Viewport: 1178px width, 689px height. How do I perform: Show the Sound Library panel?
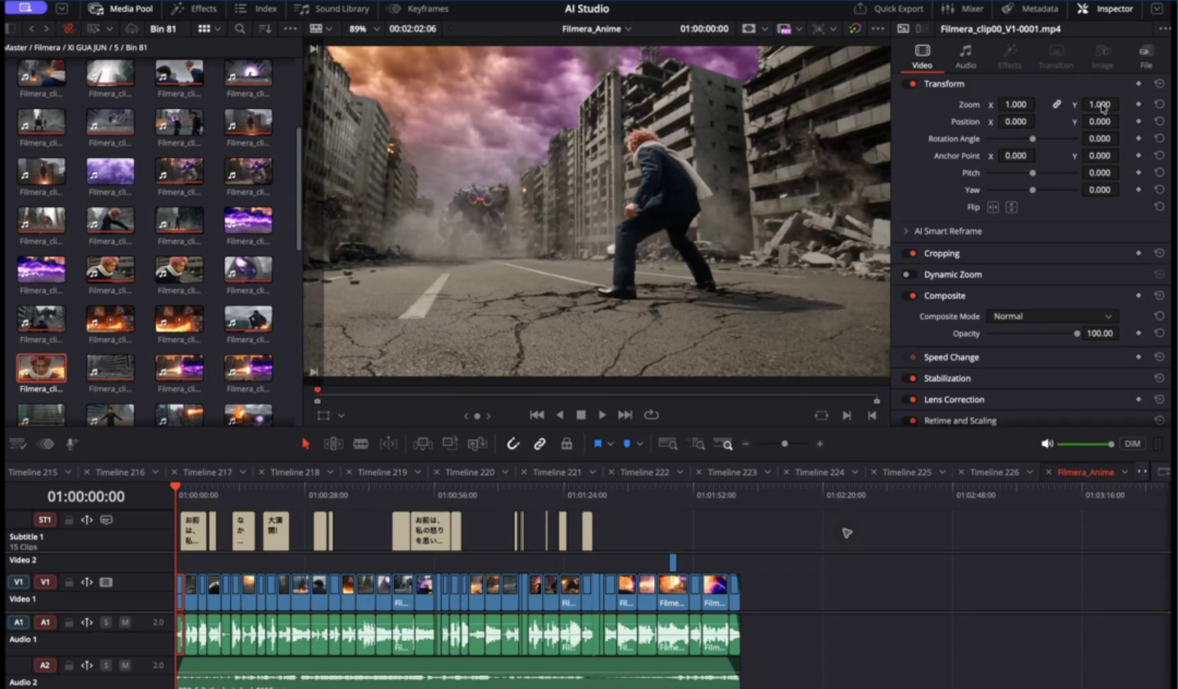pyautogui.click(x=332, y=9)
